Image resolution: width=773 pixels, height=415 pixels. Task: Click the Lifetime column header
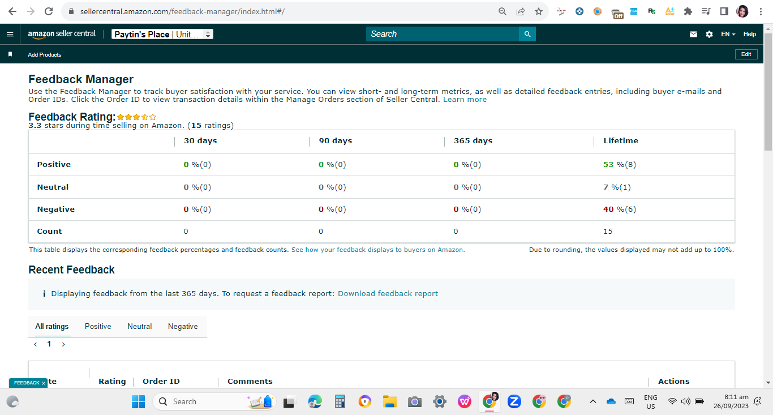pos(621,141)
